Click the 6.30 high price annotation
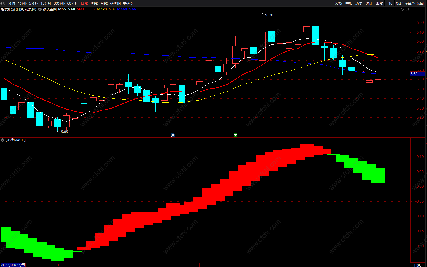Viewport: 427px width, 267px height. [x=270, y=15]
